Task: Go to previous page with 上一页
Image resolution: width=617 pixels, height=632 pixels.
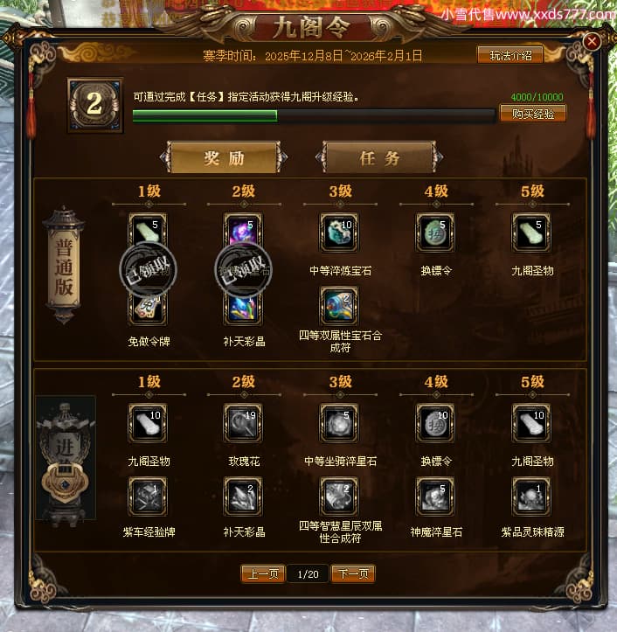Action: coord(263,573)
